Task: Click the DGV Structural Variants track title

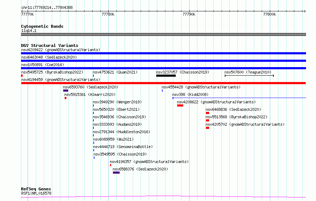Action: click(x=50, y=45)
